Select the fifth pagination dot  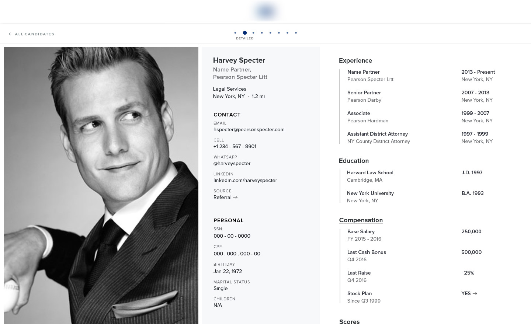pyautogui.click(x=270, y=33)
